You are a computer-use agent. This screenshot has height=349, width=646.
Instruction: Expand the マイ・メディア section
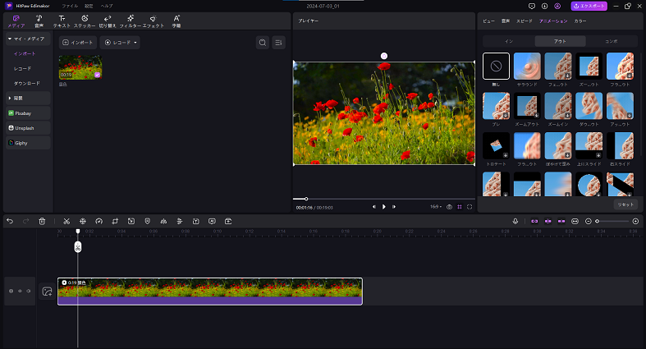click(x=27, y=39)
